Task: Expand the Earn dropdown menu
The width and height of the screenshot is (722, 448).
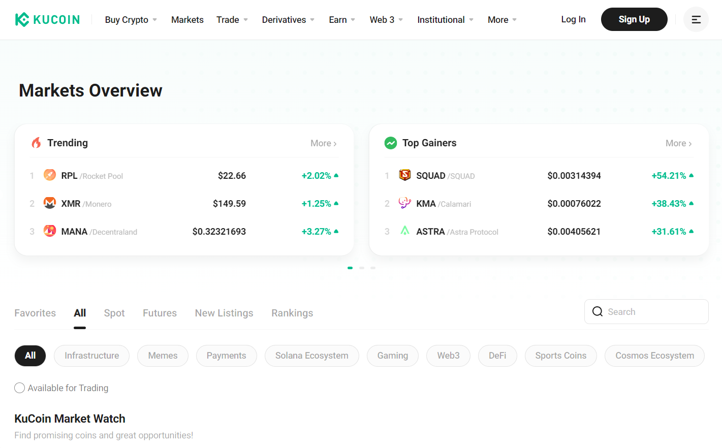Action: (x=342, y=20)
